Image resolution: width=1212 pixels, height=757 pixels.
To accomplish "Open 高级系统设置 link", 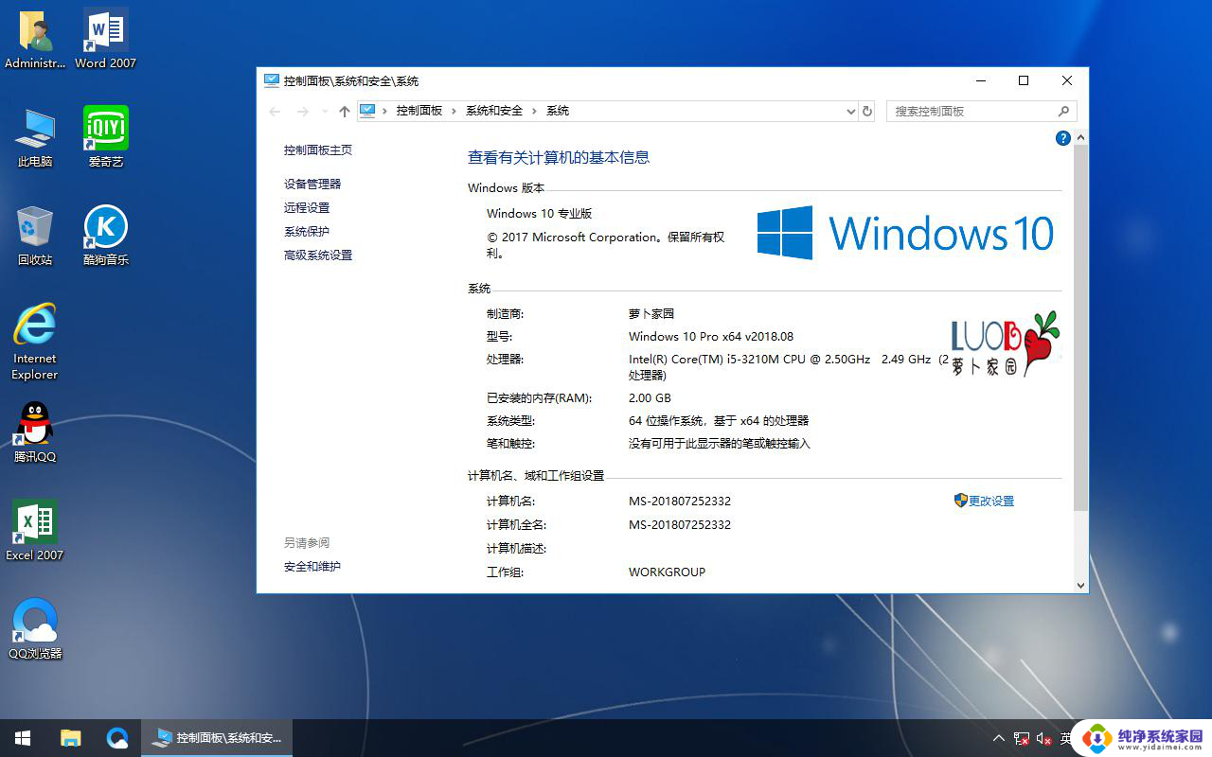I will (318, 255).
